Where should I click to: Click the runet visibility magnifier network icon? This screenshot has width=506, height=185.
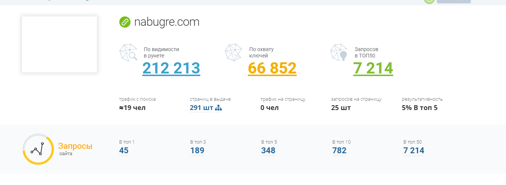click(128, 53)
